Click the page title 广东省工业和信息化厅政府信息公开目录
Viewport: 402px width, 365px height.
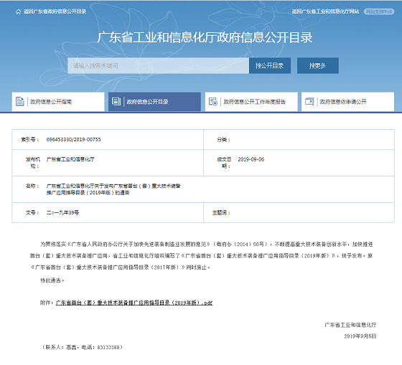pos(205,37)
